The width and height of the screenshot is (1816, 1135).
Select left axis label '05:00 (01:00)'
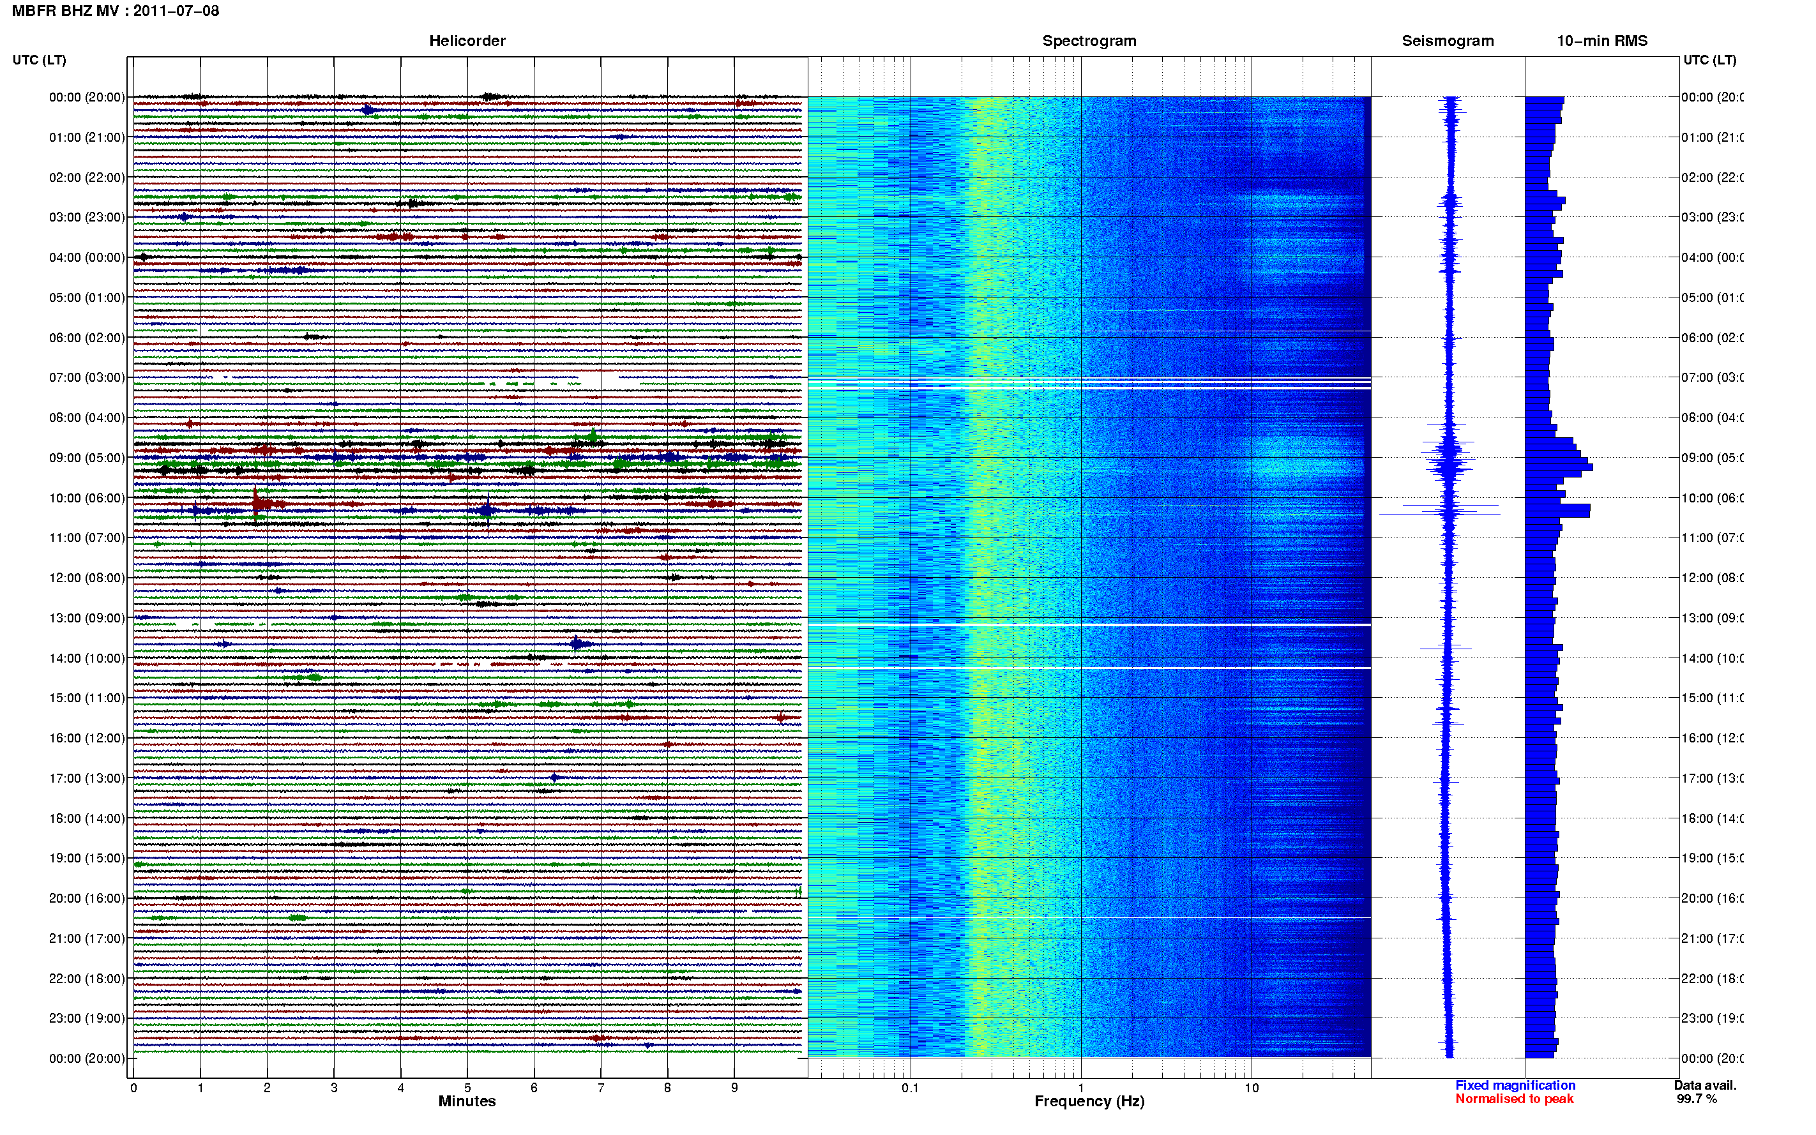coord(87,297)
